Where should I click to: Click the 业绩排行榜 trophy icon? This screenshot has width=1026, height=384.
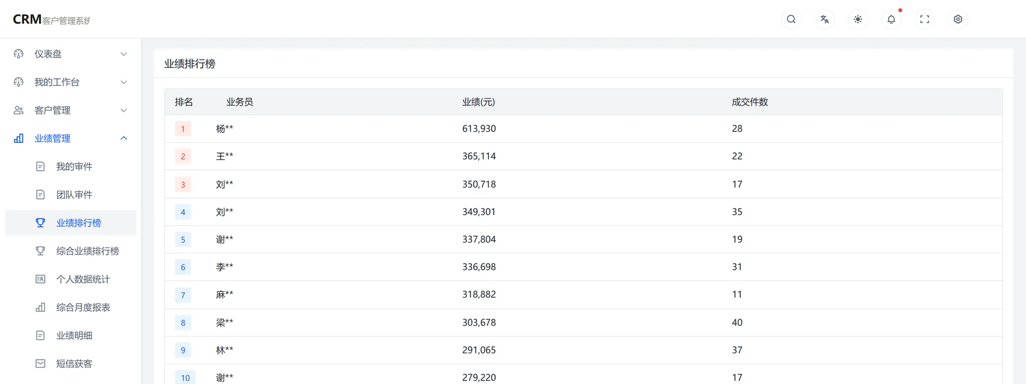coord(40,223)
